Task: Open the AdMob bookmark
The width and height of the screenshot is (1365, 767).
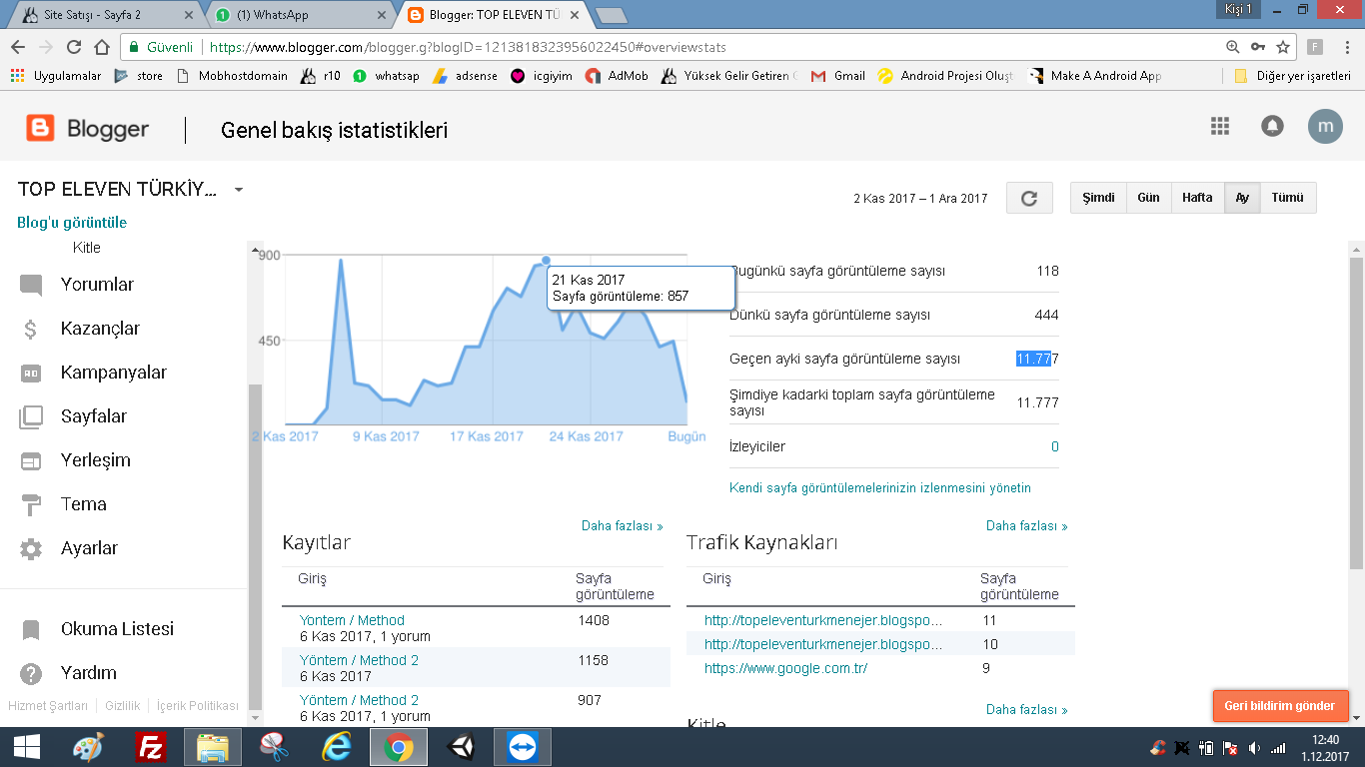Action: click(x=617, y=76)
